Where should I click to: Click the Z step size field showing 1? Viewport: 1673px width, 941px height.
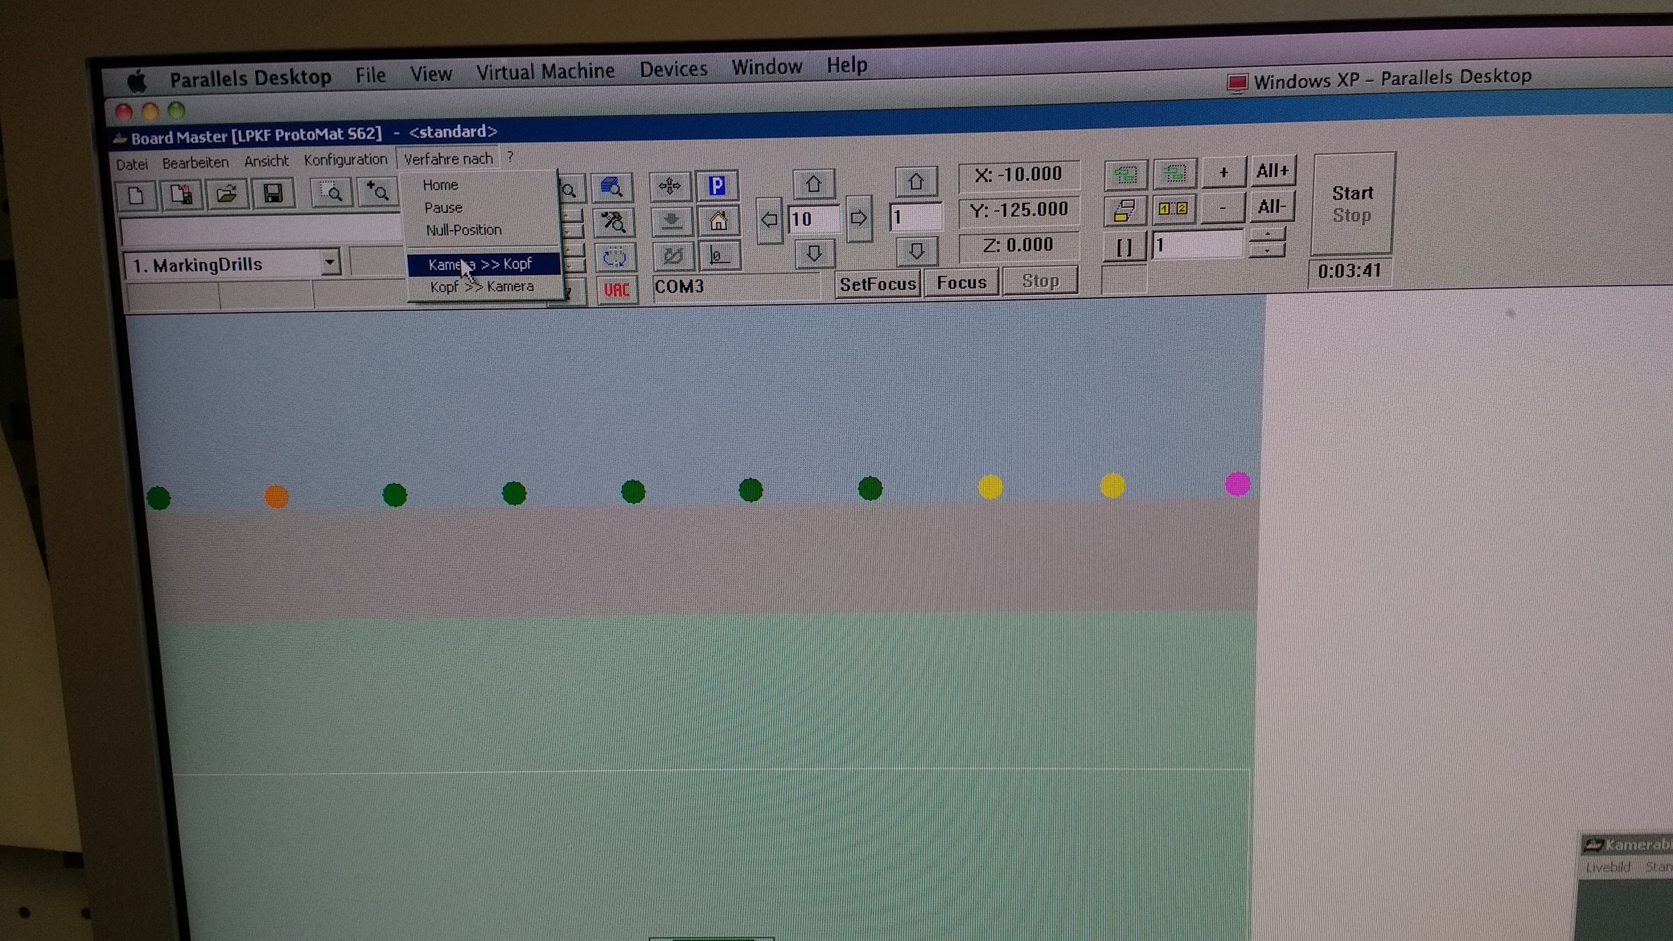point(916,217)
